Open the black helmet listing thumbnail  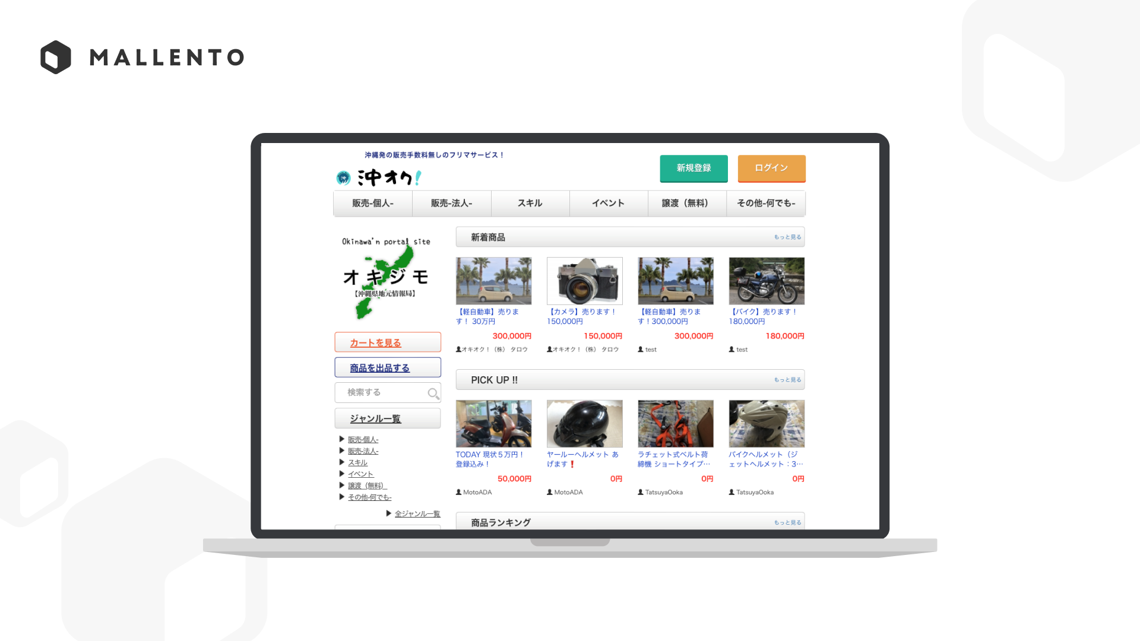pos(584,424)
